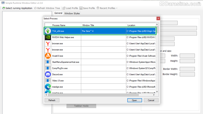Click the NVIDIA Web Helper icon
Image resolution: width=203 pixels, height=114 pixels.
pyautogui.click(x=48, y=37)
